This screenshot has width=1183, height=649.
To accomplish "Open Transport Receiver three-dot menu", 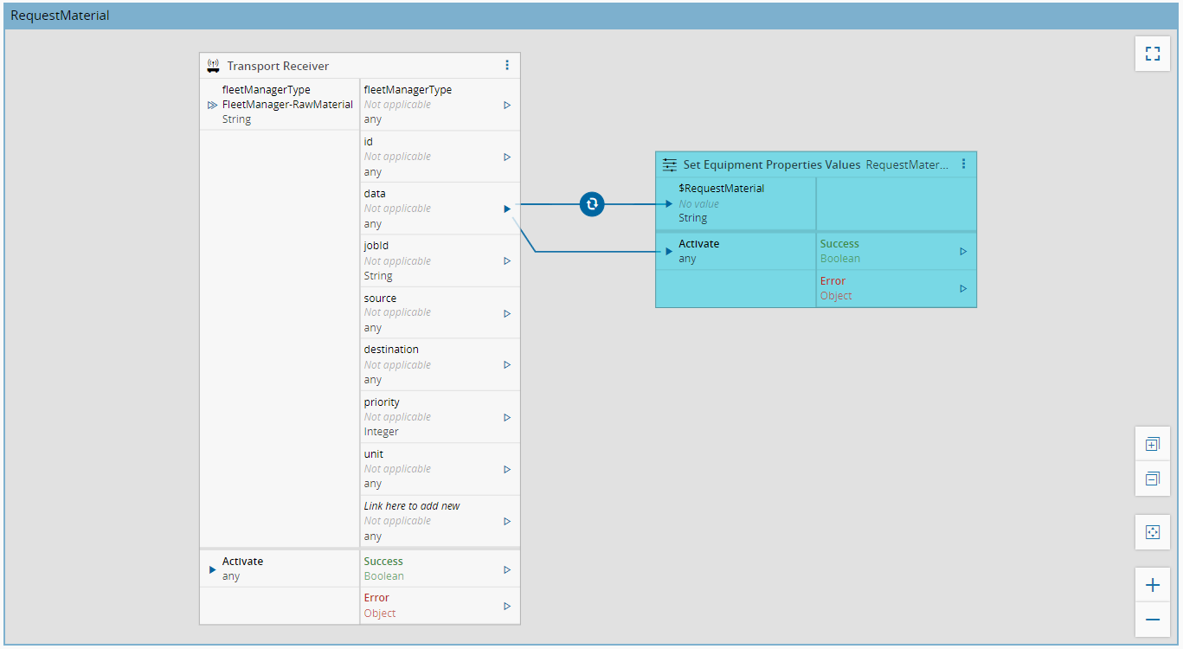I will [x=507, y=65].
